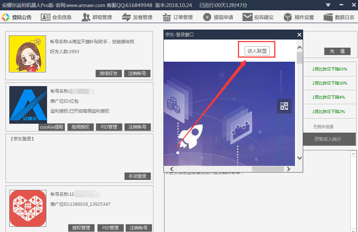This screenshot has height=232, width=358.
Task: Click the 返利授权:已开启高佣返利授权 text
Action: (80, 111)
